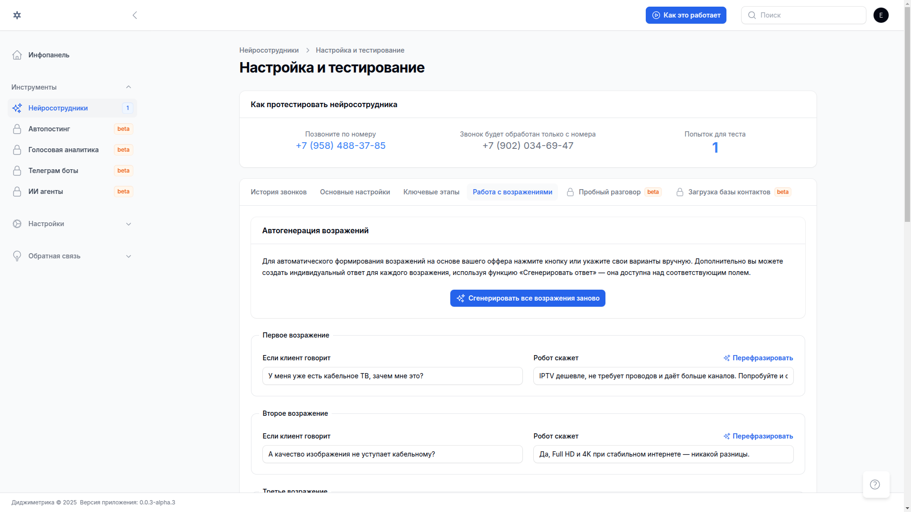911x512 pixels.
Task: Click the beta badge next to Автопостинг
Action: pos(123,129)
